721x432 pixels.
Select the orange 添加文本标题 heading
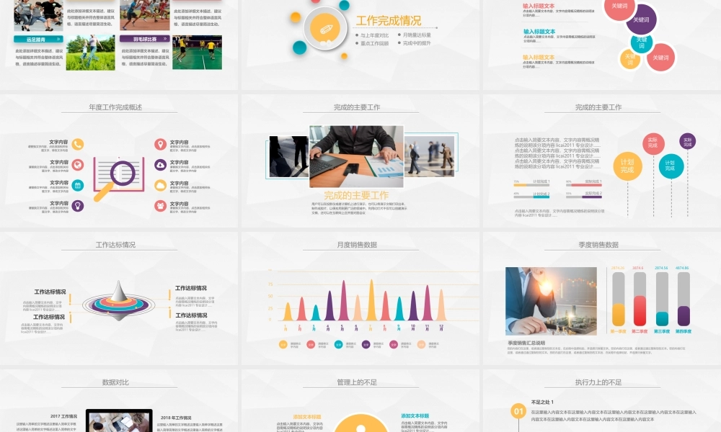(x=307, y=417)
